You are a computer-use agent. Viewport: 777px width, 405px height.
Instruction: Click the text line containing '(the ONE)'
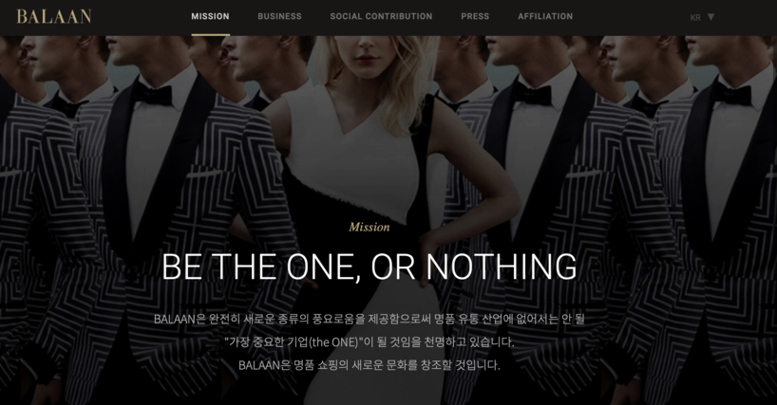pyautogui.click(x=370, y=341)
